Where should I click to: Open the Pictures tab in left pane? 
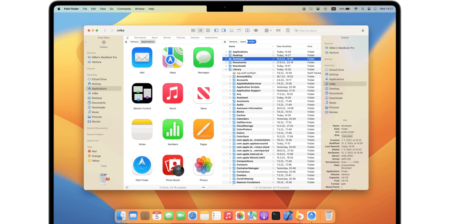[181, 38]
